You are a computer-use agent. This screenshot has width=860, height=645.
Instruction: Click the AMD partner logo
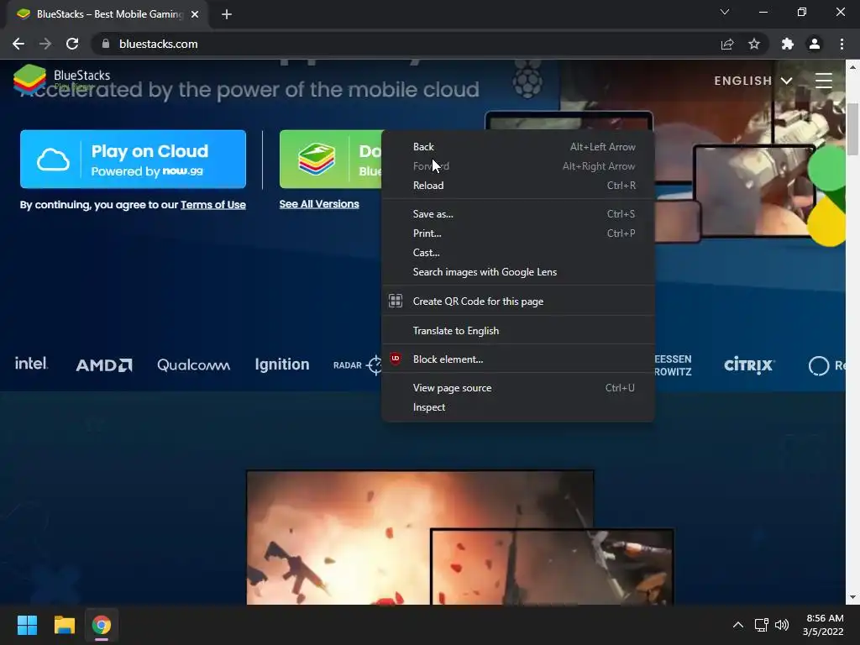(103, 364)
